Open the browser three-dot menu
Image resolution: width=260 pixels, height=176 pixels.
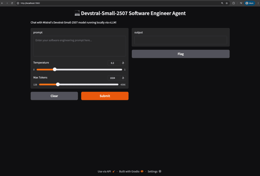coord(258,3)
